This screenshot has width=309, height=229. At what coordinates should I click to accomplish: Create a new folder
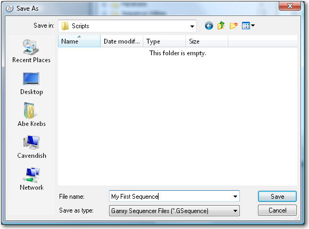233,26
